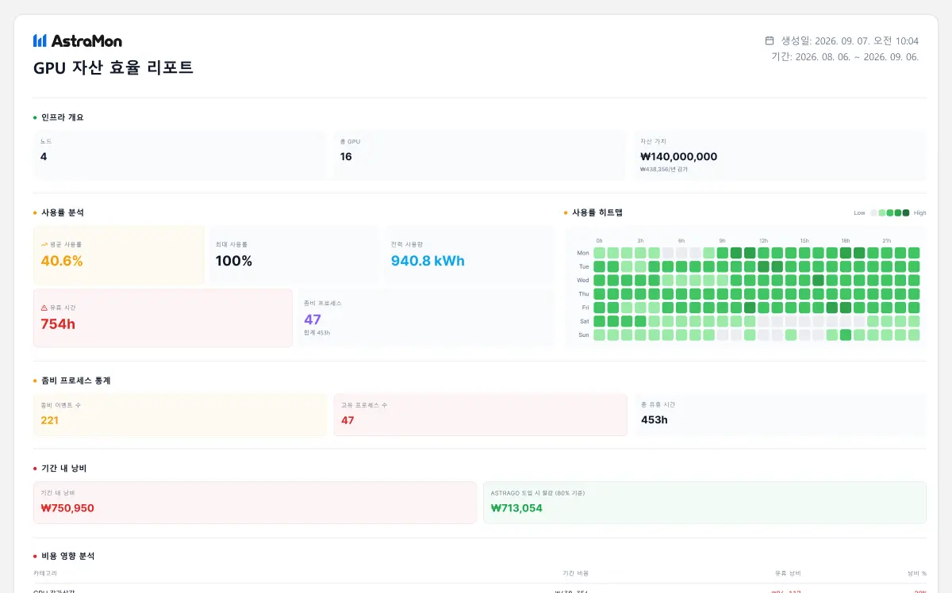The width and height of the screenshot is (952, 593).
Task: Click the Mon 0h heatmap cell
Action: click(x=599, y=253)
